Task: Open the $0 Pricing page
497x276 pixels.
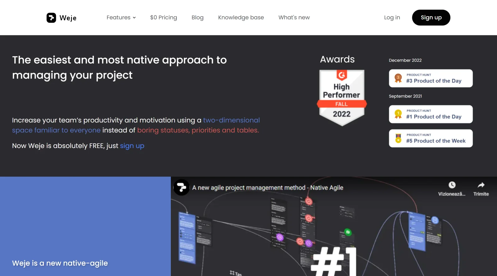Action: tap(163, 17)
